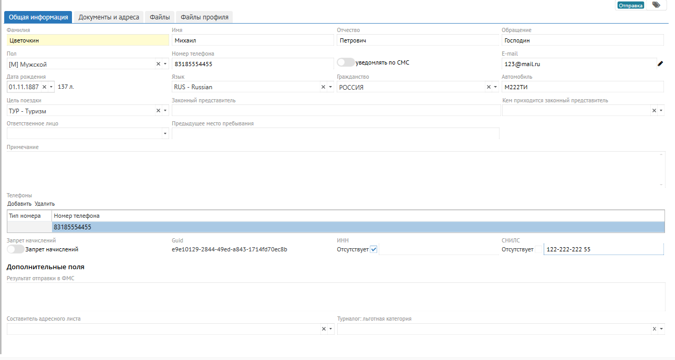This screenshot has width=675, height=360.
Task: Clear the Цель поездки field with X
Action: (158, 111)
